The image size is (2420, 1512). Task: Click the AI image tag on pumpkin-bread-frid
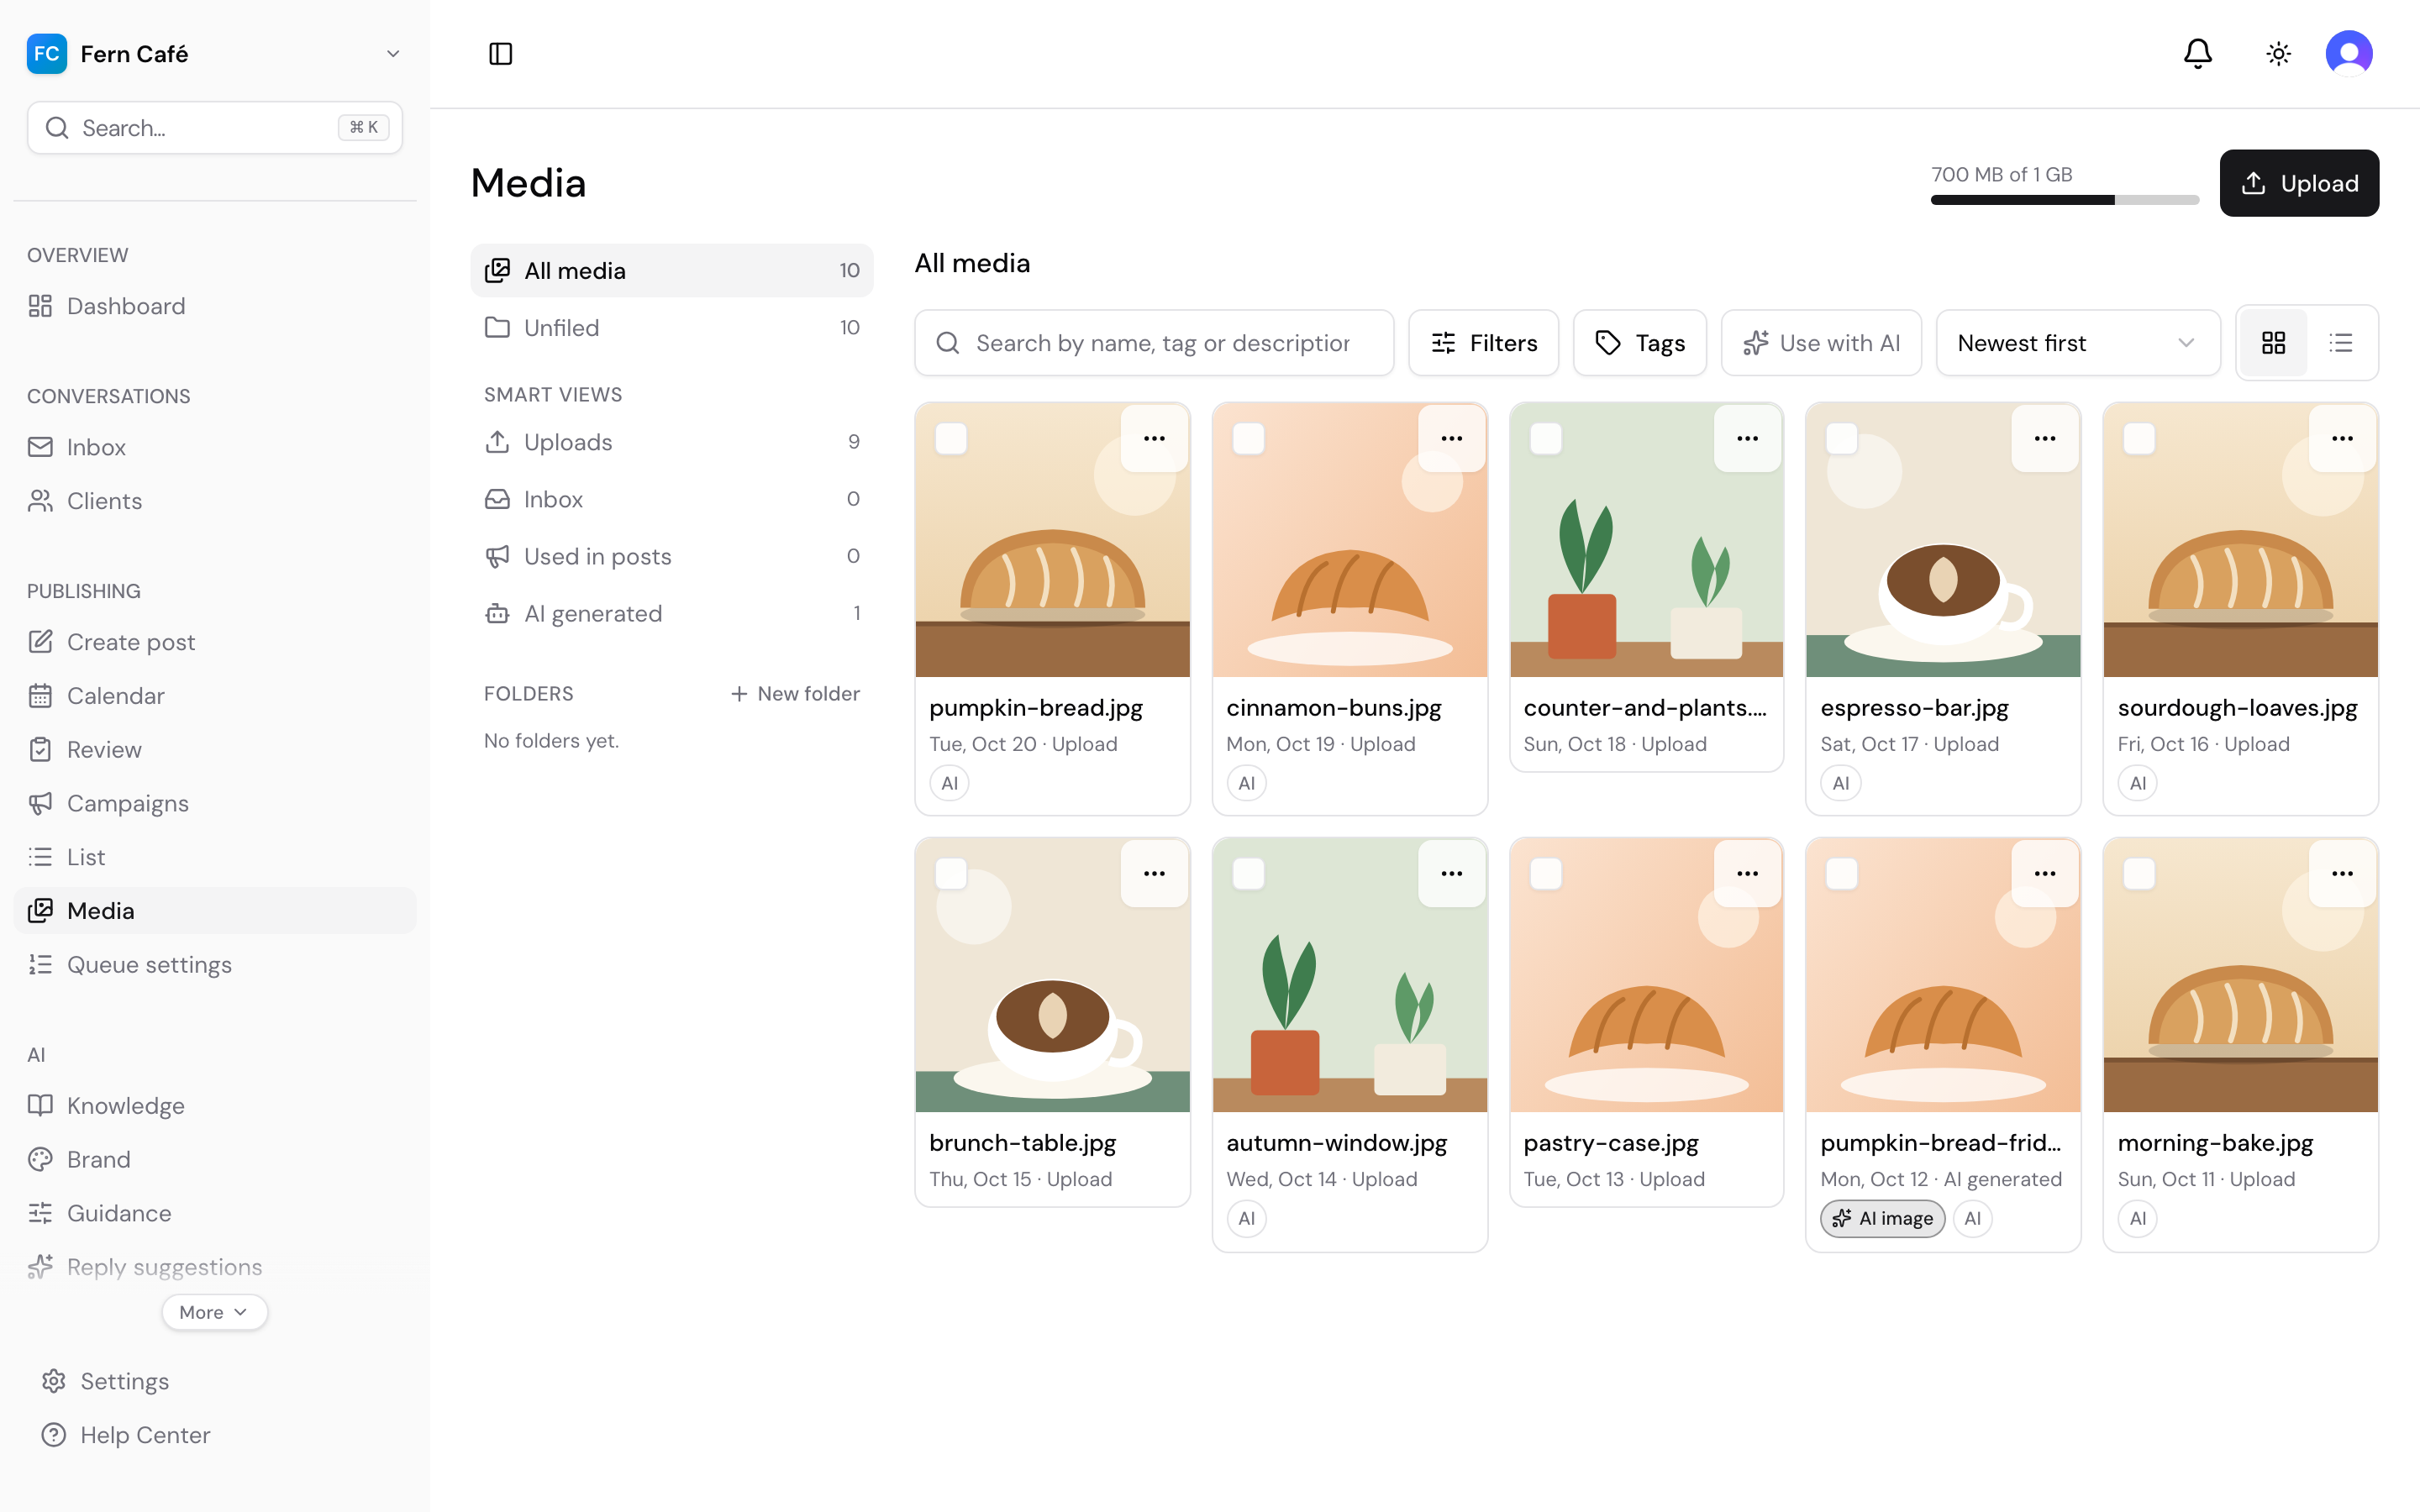[1882, 1219]
